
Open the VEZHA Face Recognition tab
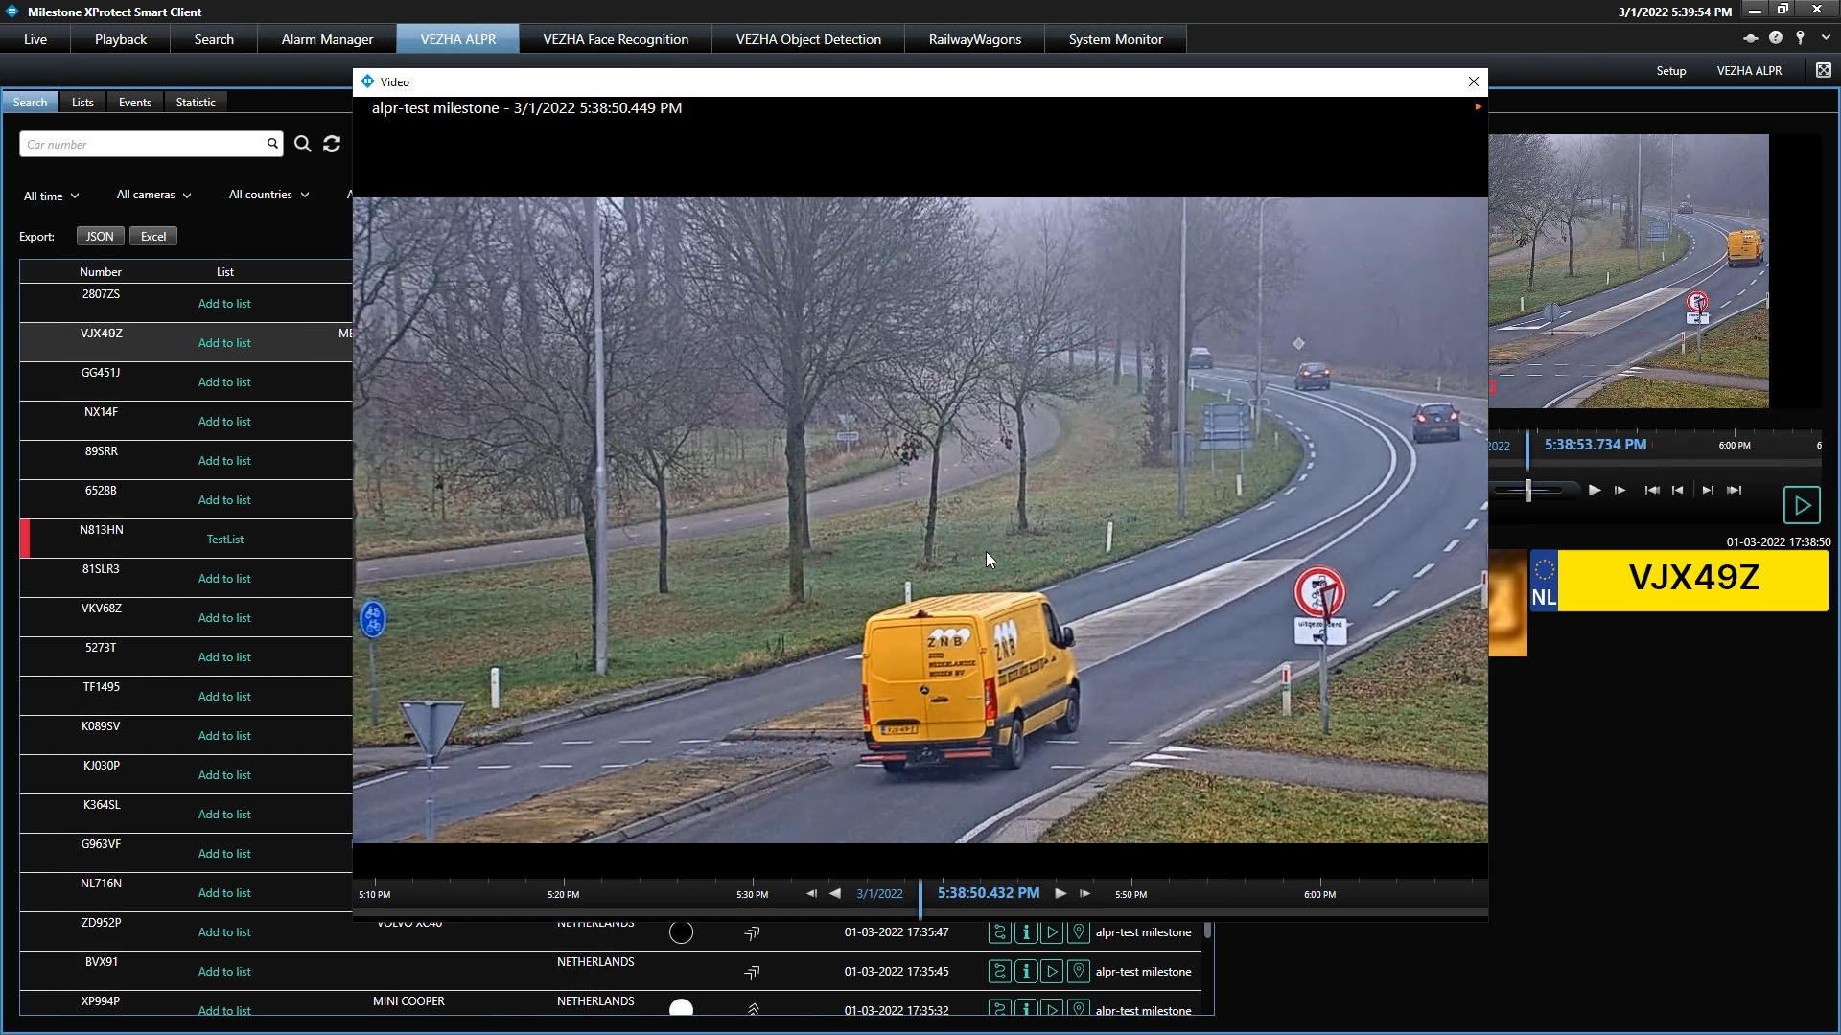coord(616,39)
